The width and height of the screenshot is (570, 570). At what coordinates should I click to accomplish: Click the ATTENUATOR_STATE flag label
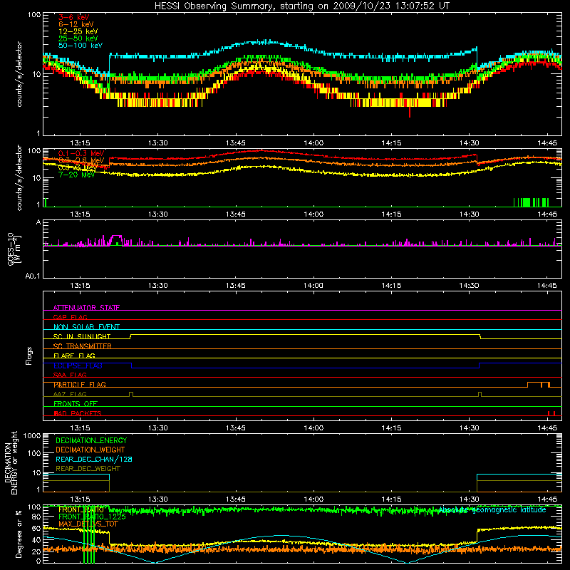tap(86, 308)
